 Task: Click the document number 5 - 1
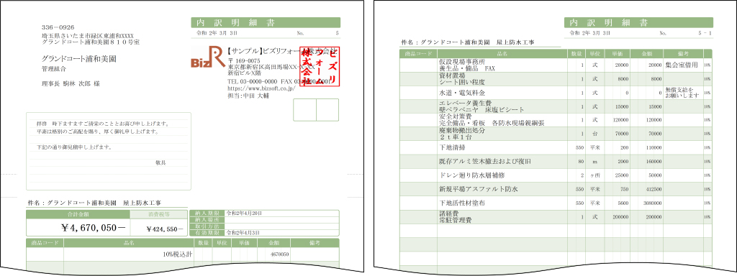(705, 33)
